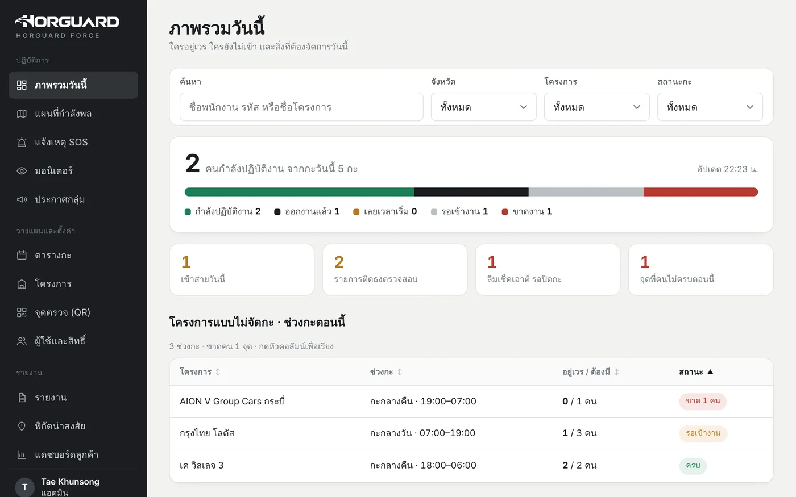The image size is (796, 497).
Task: Click the Tae Khunsong avatar circle
Action: (24, 487)
